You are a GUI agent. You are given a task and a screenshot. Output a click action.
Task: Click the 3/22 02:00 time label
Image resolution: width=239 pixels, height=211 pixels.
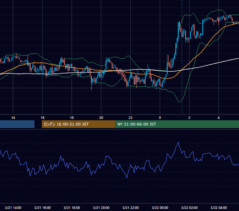pos(189,207)
